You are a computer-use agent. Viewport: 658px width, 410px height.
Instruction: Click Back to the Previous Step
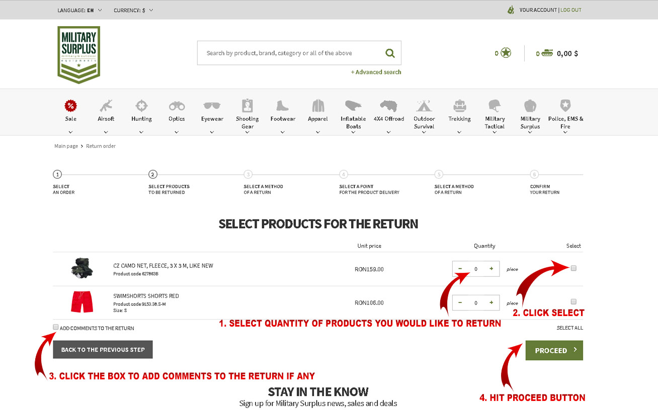(x=103, y=350)
